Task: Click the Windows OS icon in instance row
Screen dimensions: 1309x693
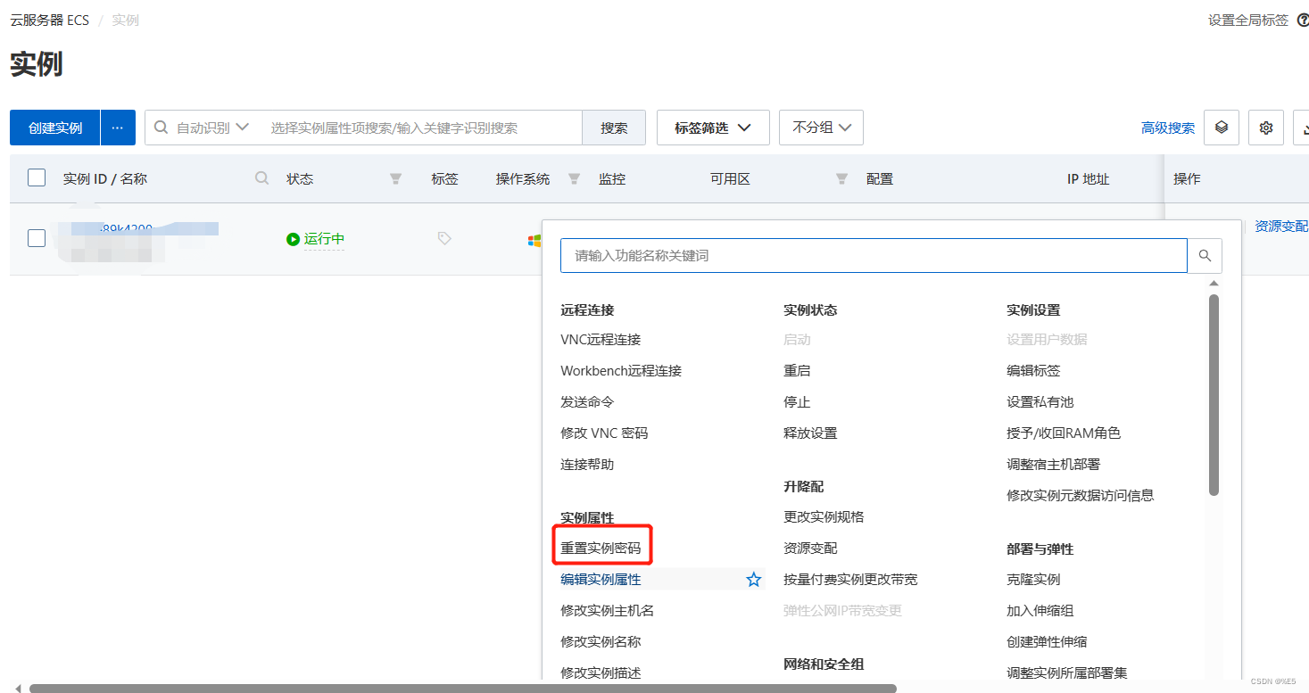Action: (534, 240)
